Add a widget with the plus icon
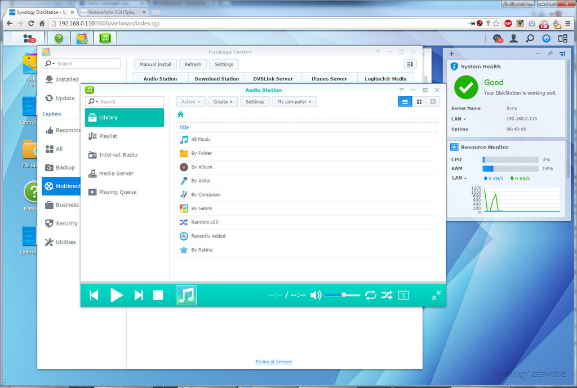 point(451,53)
